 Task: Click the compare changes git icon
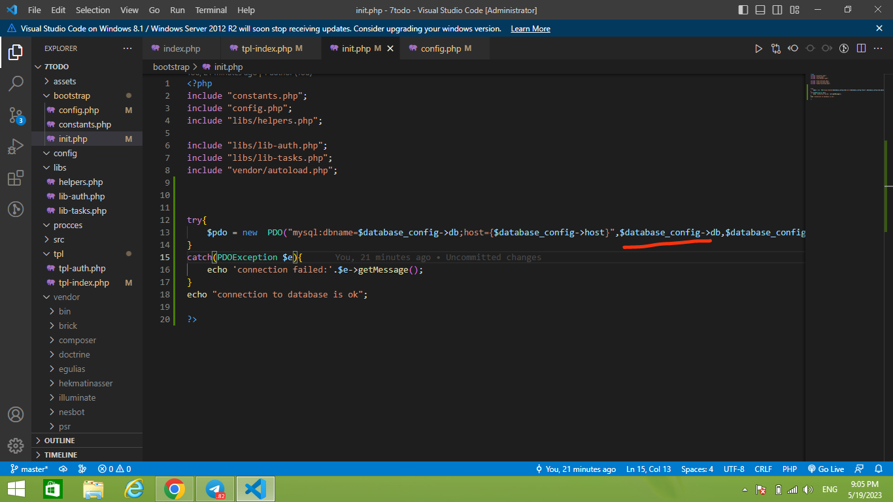[x=776, y=48]
